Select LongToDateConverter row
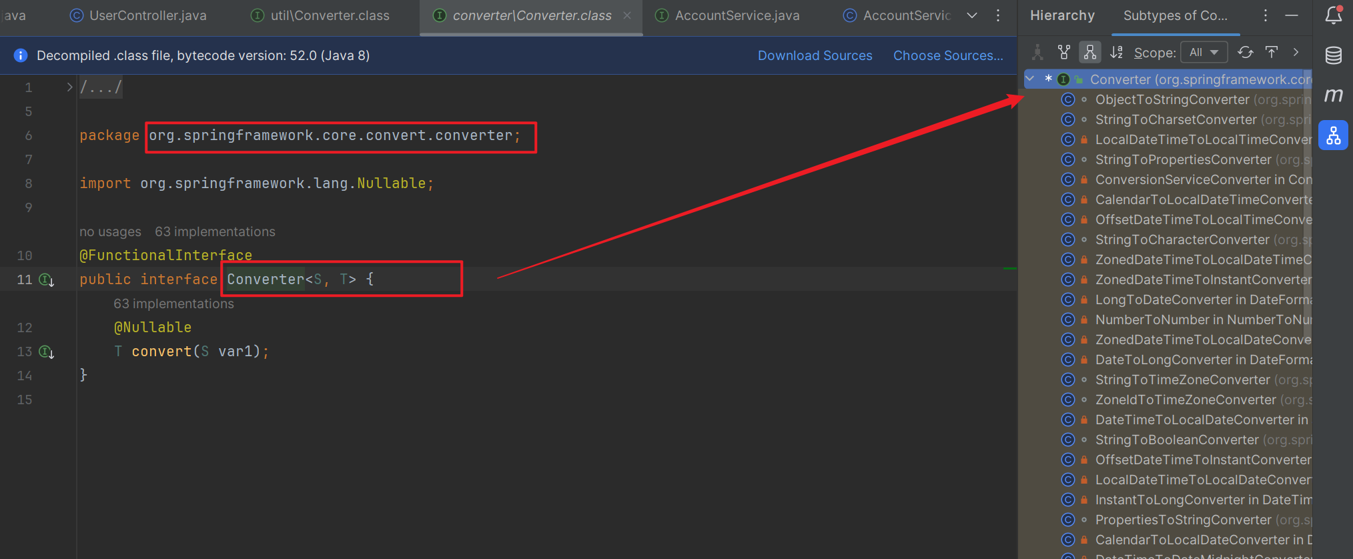The height and width of the screenshot is (559, 1353). pyautogui.click(x=1168, y=300)
